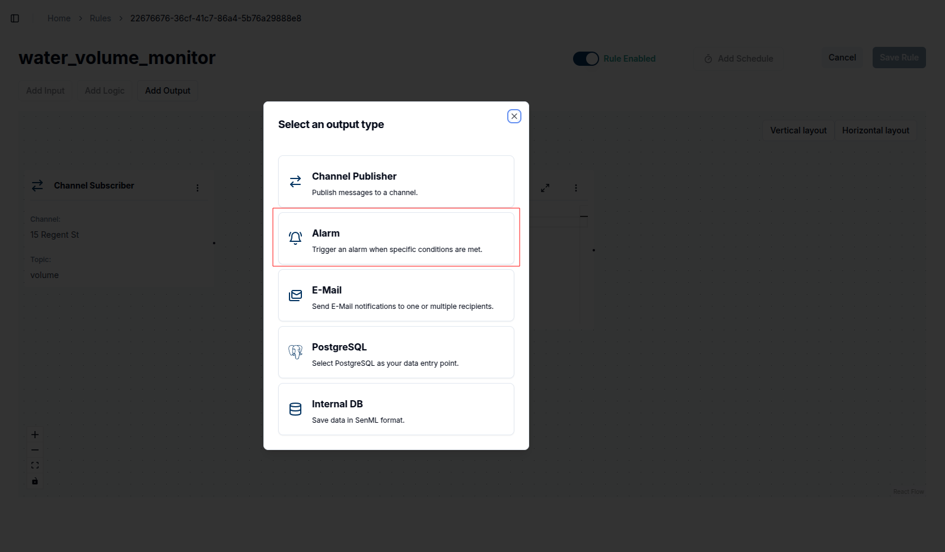Screen dimensions: 945x552
Task: Open logic node three-dot menu
Action: coord(576,188)
